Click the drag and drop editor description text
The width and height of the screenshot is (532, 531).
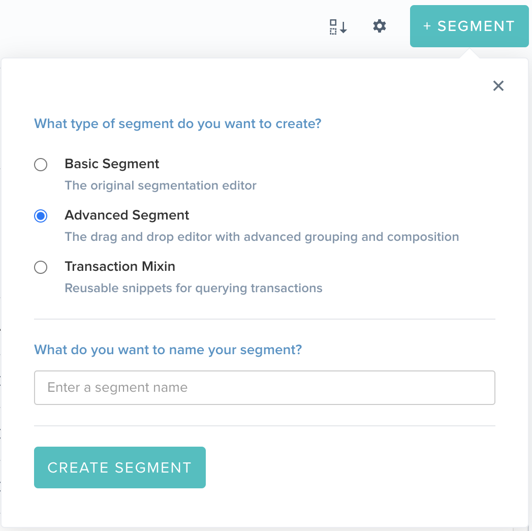click(x=262, y=237)
